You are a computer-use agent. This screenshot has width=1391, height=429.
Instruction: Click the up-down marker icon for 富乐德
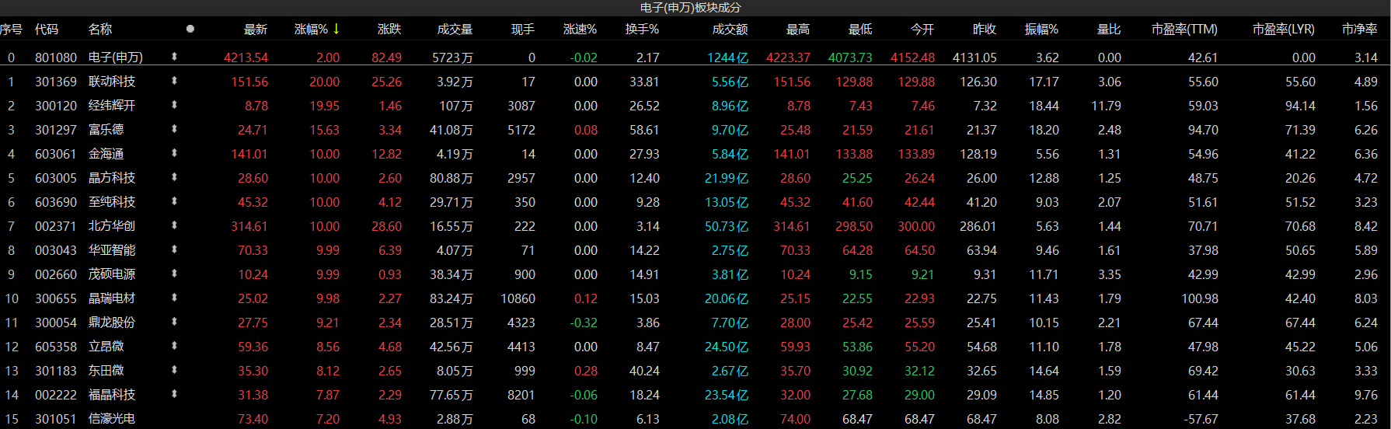(x=174, y=129)
